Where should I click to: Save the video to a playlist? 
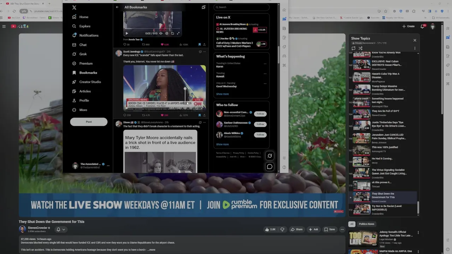[329, 229]
